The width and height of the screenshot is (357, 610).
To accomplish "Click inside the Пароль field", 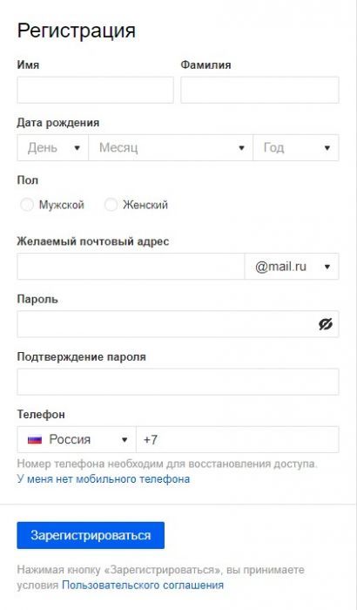I will click(178, 324).
